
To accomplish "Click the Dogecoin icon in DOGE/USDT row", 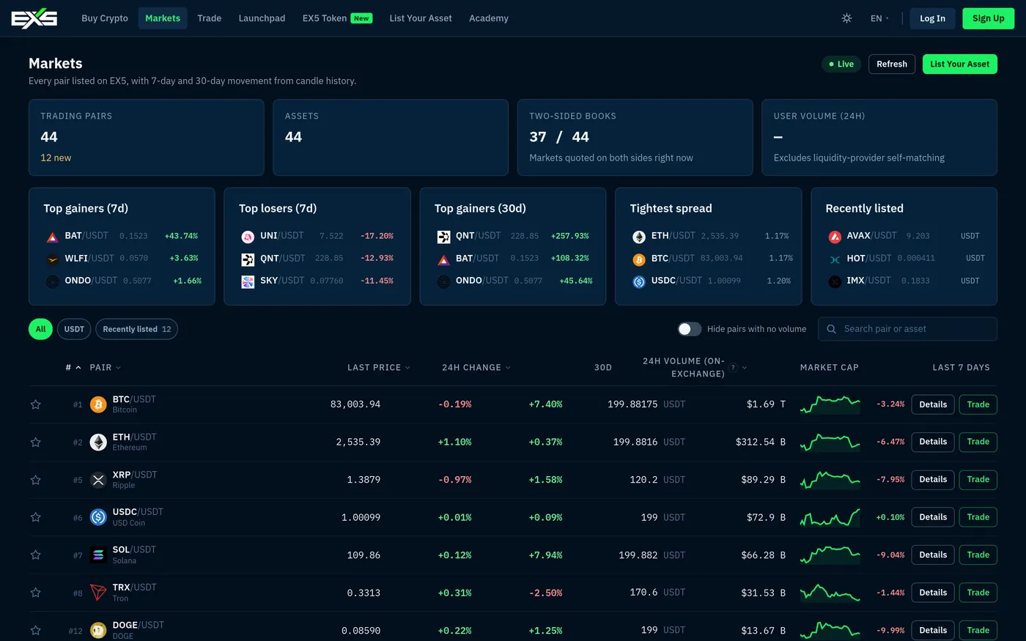I will pos(98,630).
